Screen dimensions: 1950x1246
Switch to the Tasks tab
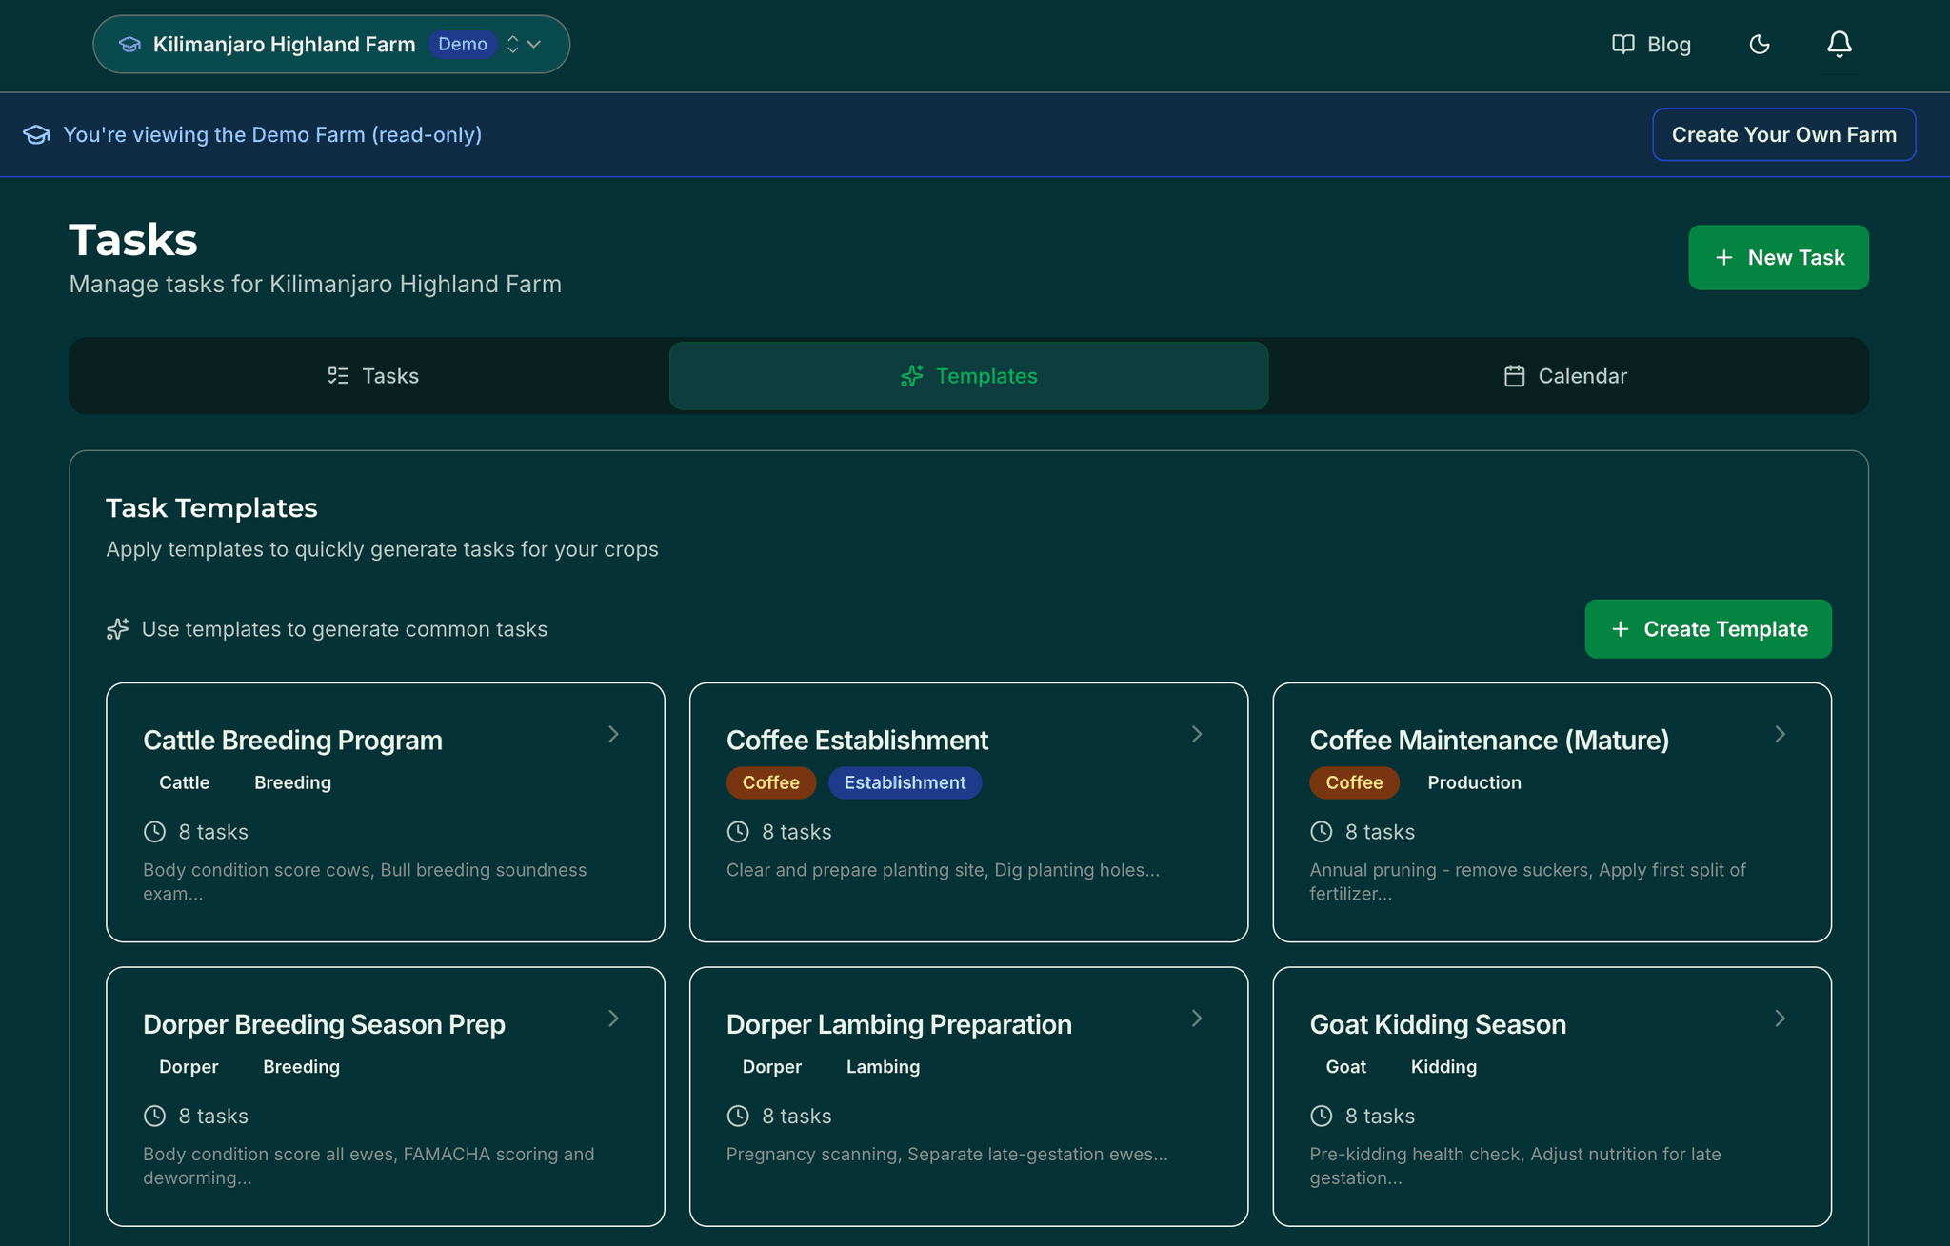tap(372, 376)
